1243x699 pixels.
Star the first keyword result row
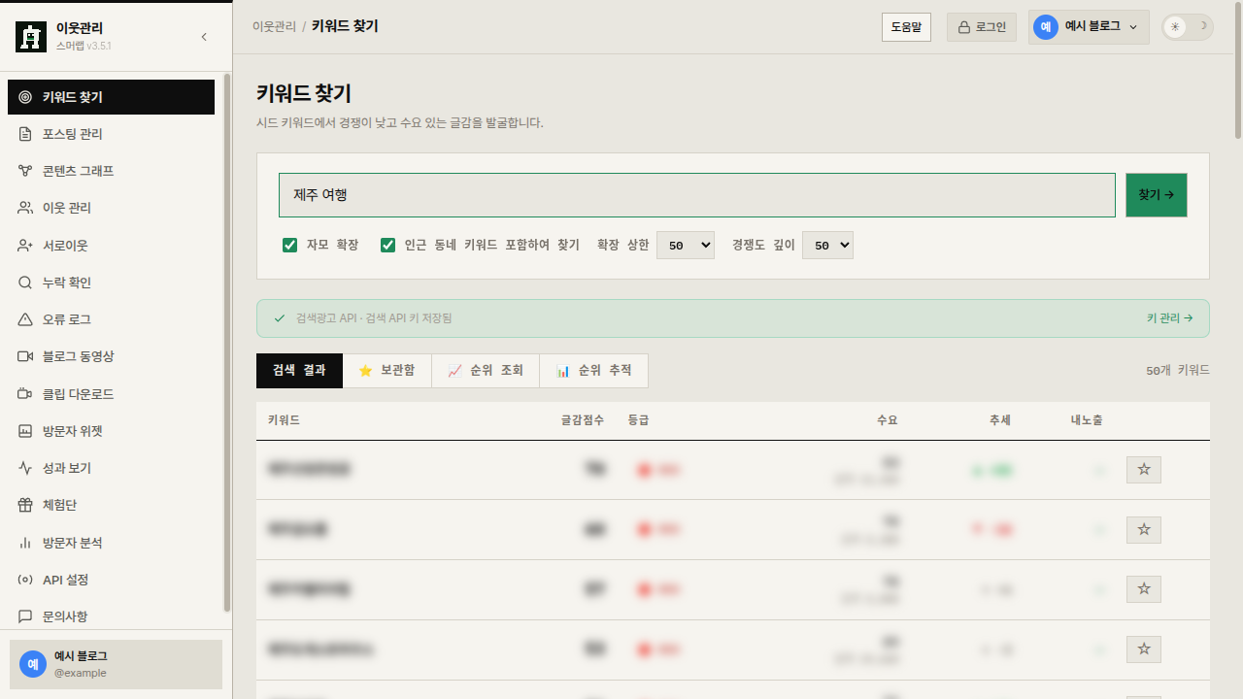(1144, 470)
